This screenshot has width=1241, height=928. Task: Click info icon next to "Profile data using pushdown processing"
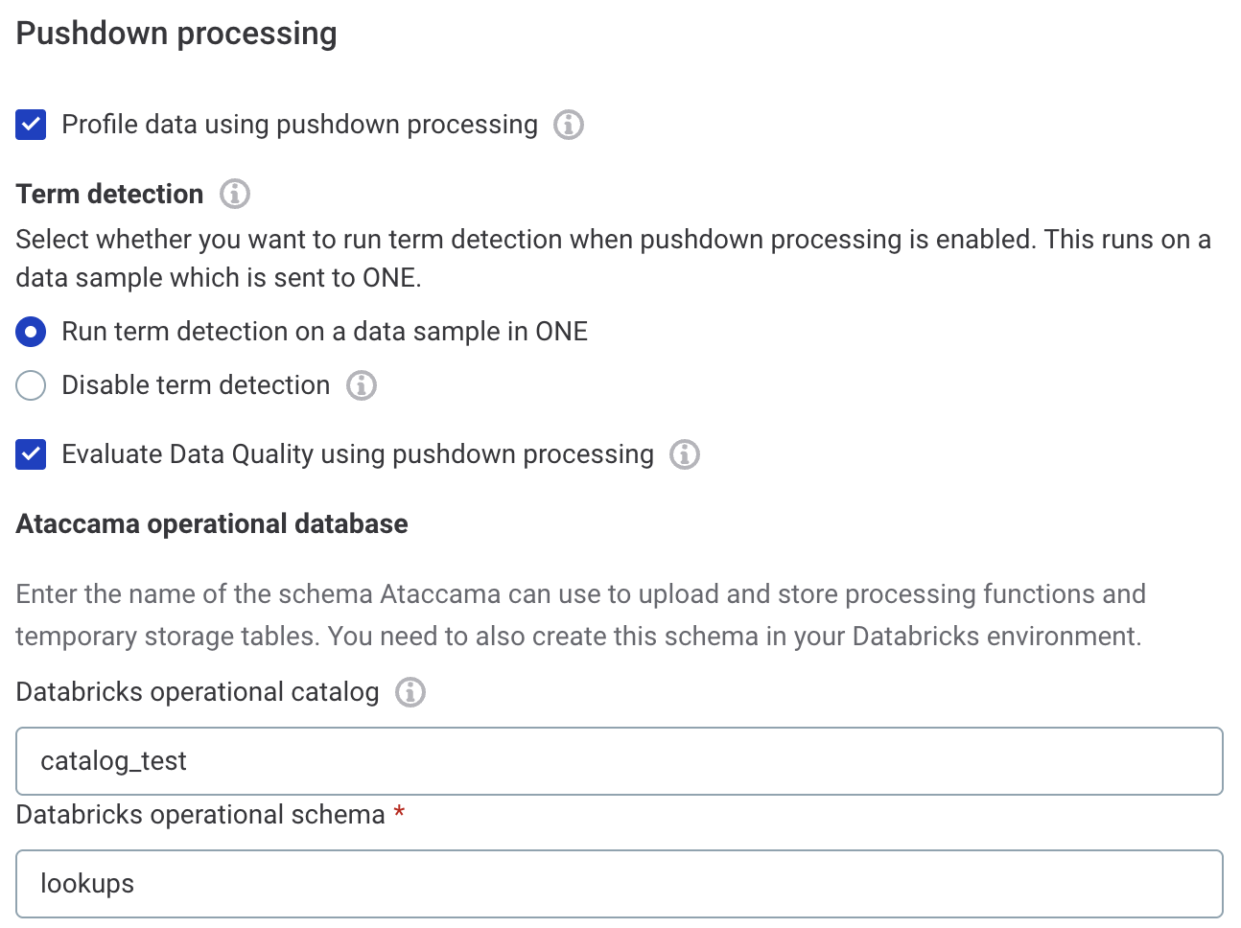point(568,125)
